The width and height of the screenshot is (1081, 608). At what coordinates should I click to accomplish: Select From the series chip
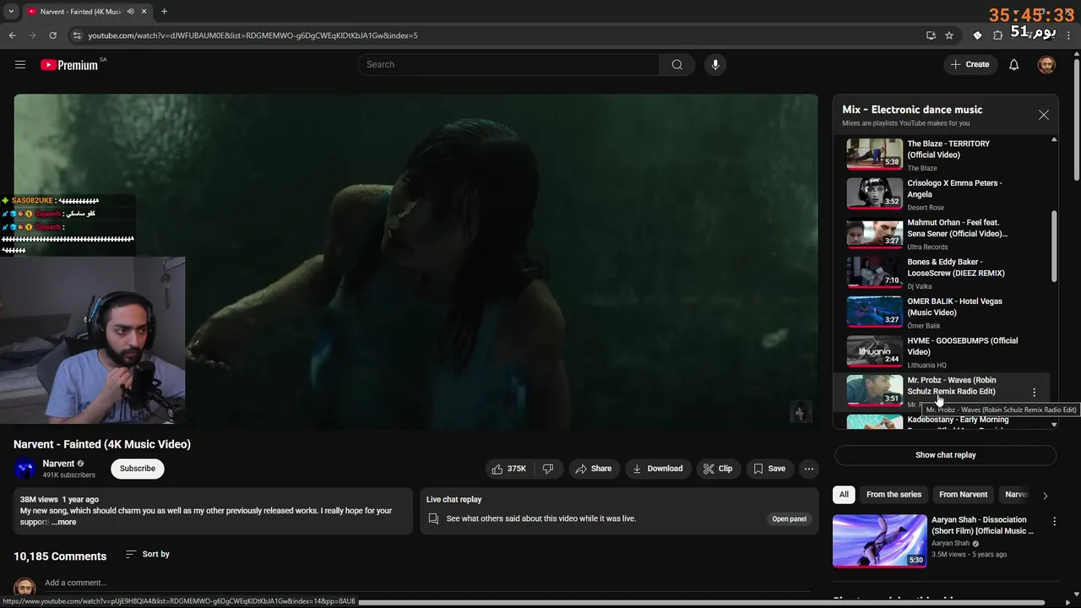tap(894, 495)
